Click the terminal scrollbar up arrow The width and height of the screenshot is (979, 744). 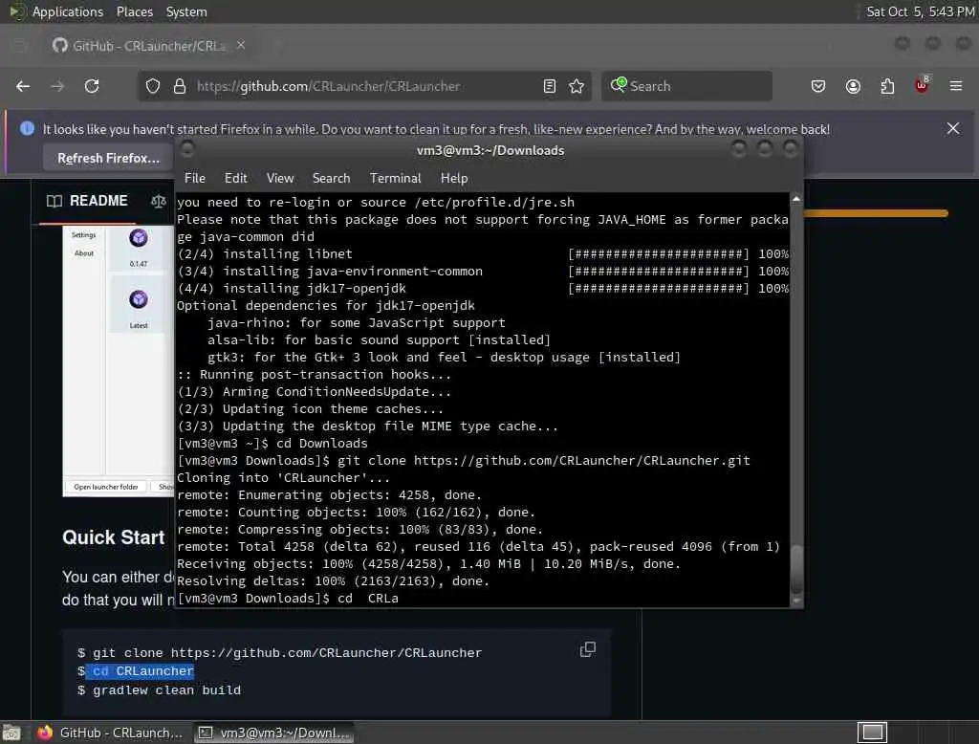(796, 199)
